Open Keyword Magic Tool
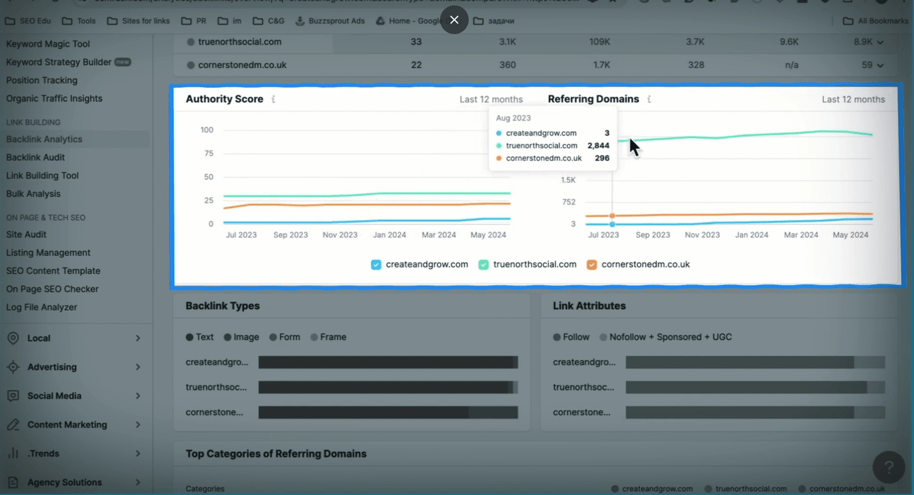Image resolution: width=914 pixels, height=495 pixels. pyautogui.click(x=48, y=44)
